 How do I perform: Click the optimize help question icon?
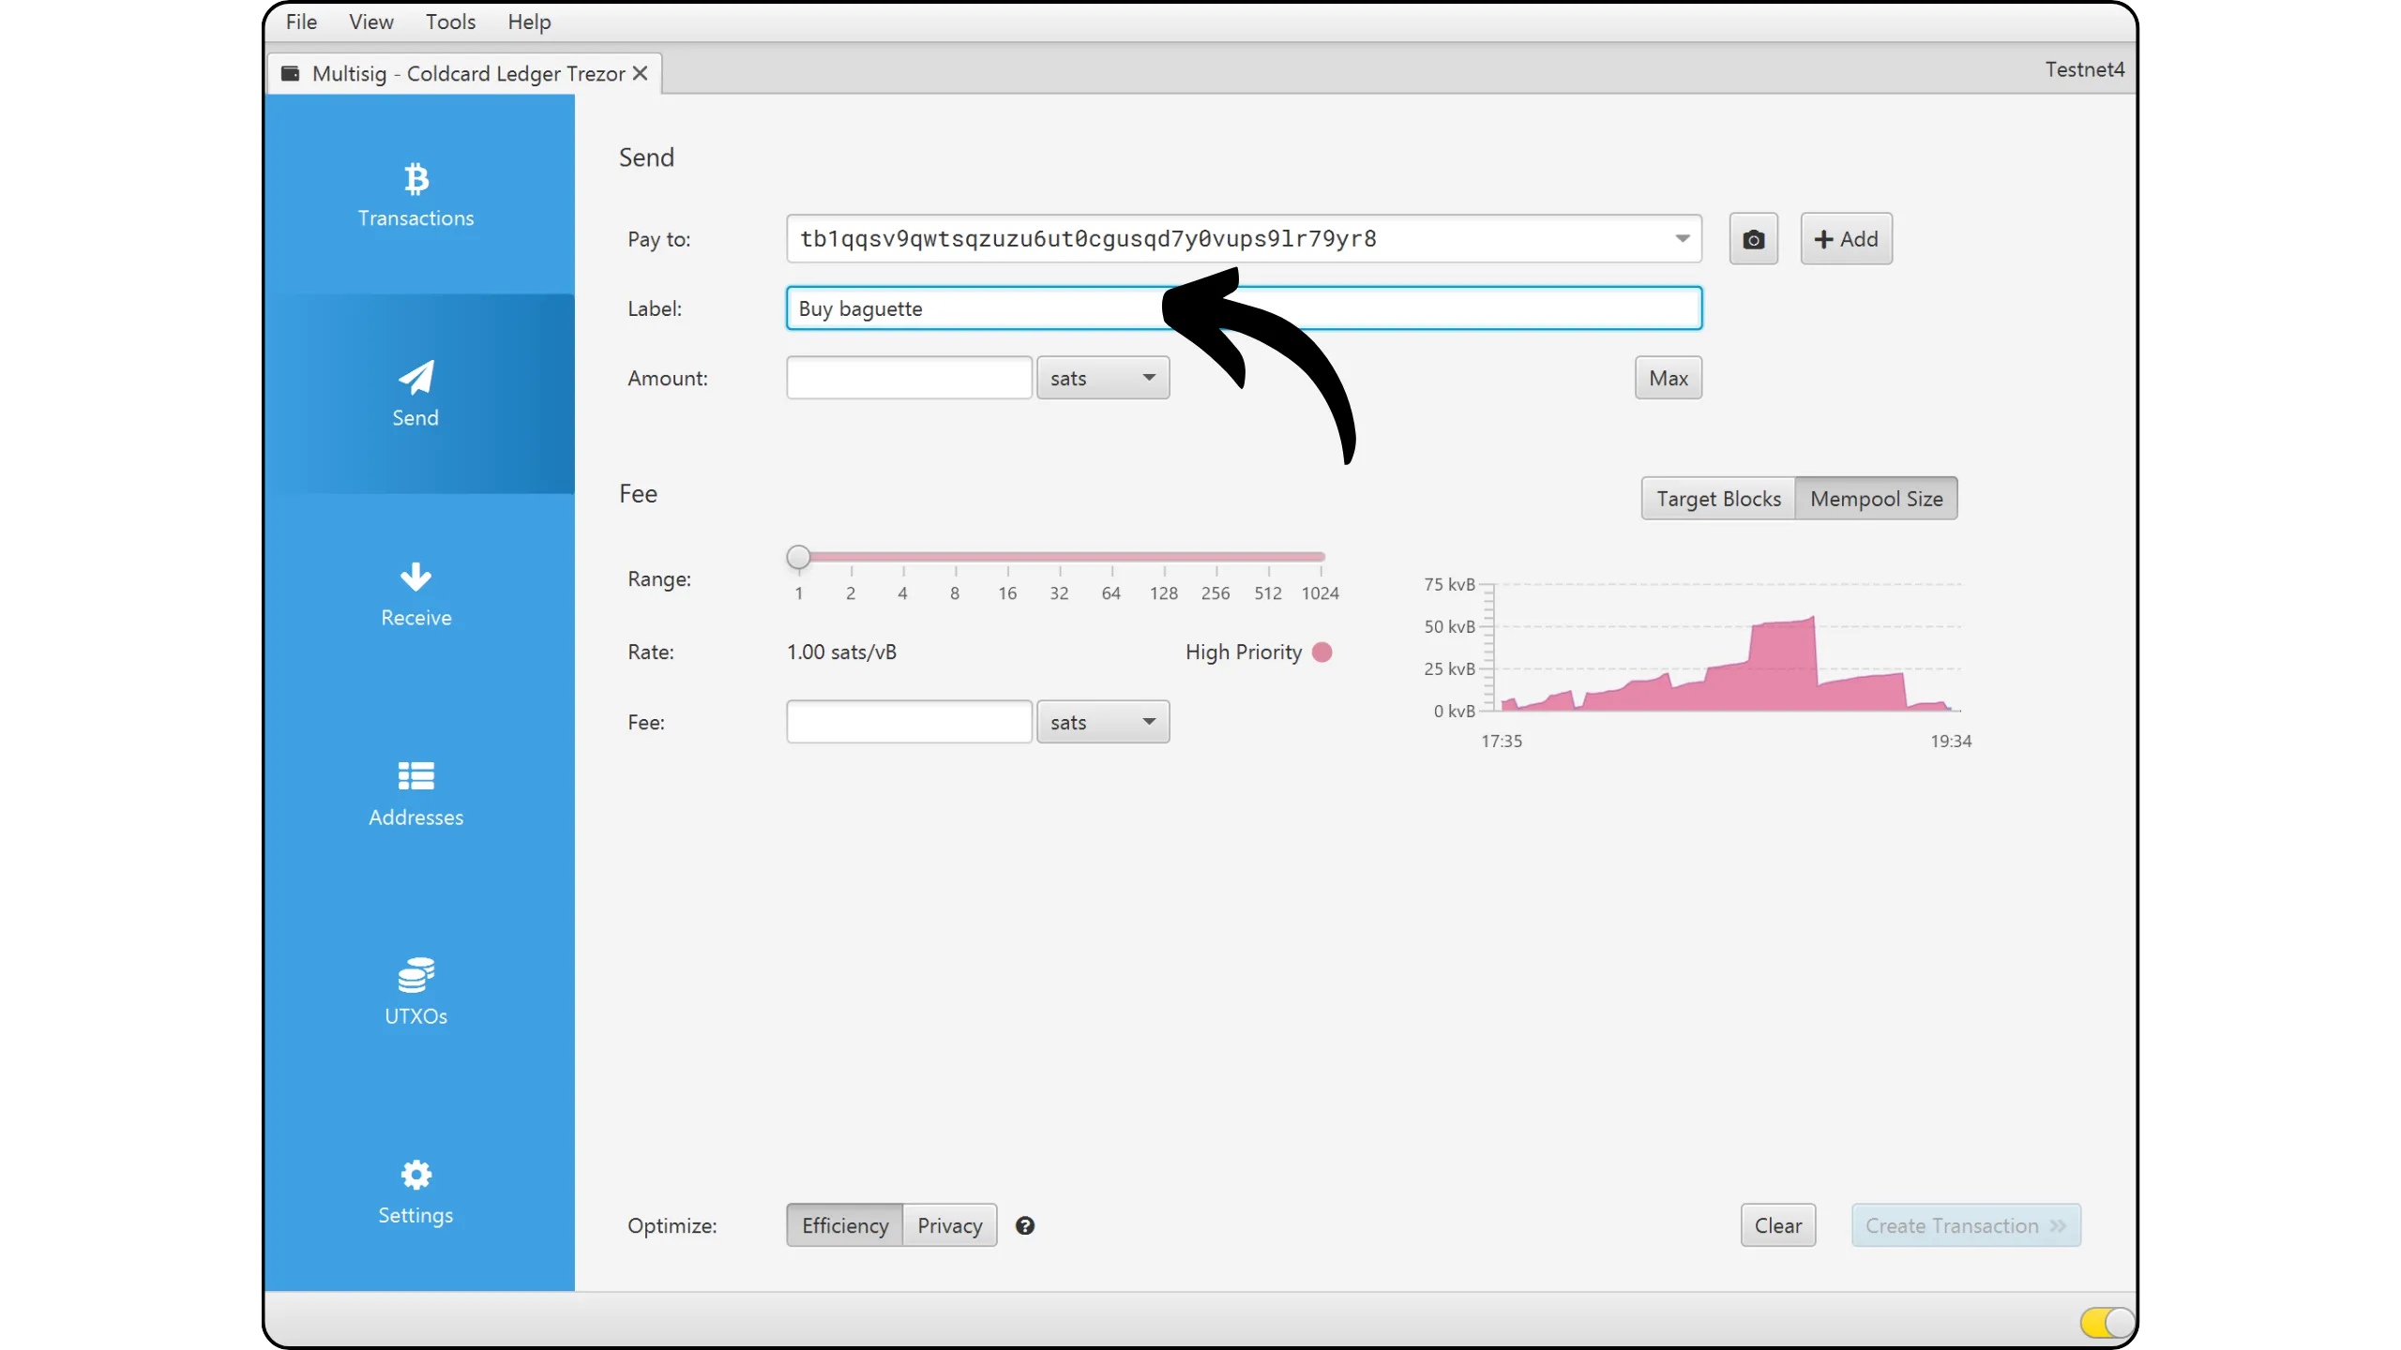click(1025, 1226)
